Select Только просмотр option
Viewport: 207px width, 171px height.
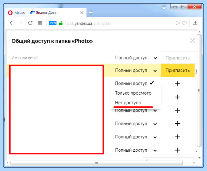point(133,93)
